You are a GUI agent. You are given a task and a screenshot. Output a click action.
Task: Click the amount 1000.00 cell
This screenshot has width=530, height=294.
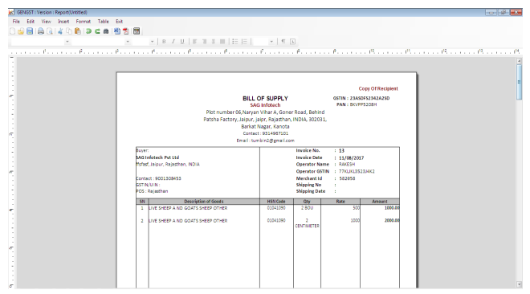coord(392,208)
